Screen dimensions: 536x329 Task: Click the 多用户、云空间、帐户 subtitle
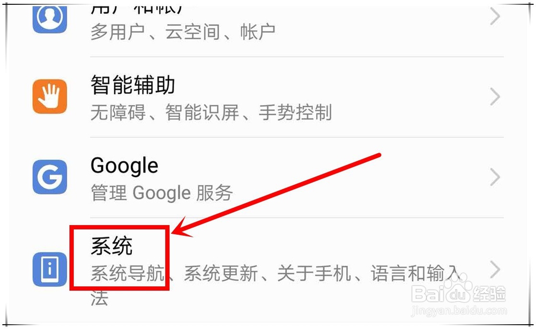tap(183, 32)
